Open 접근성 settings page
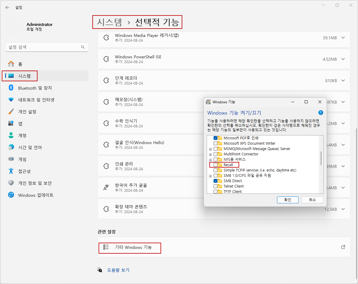The width and height of the screenshot is (358, 284). 47,171
